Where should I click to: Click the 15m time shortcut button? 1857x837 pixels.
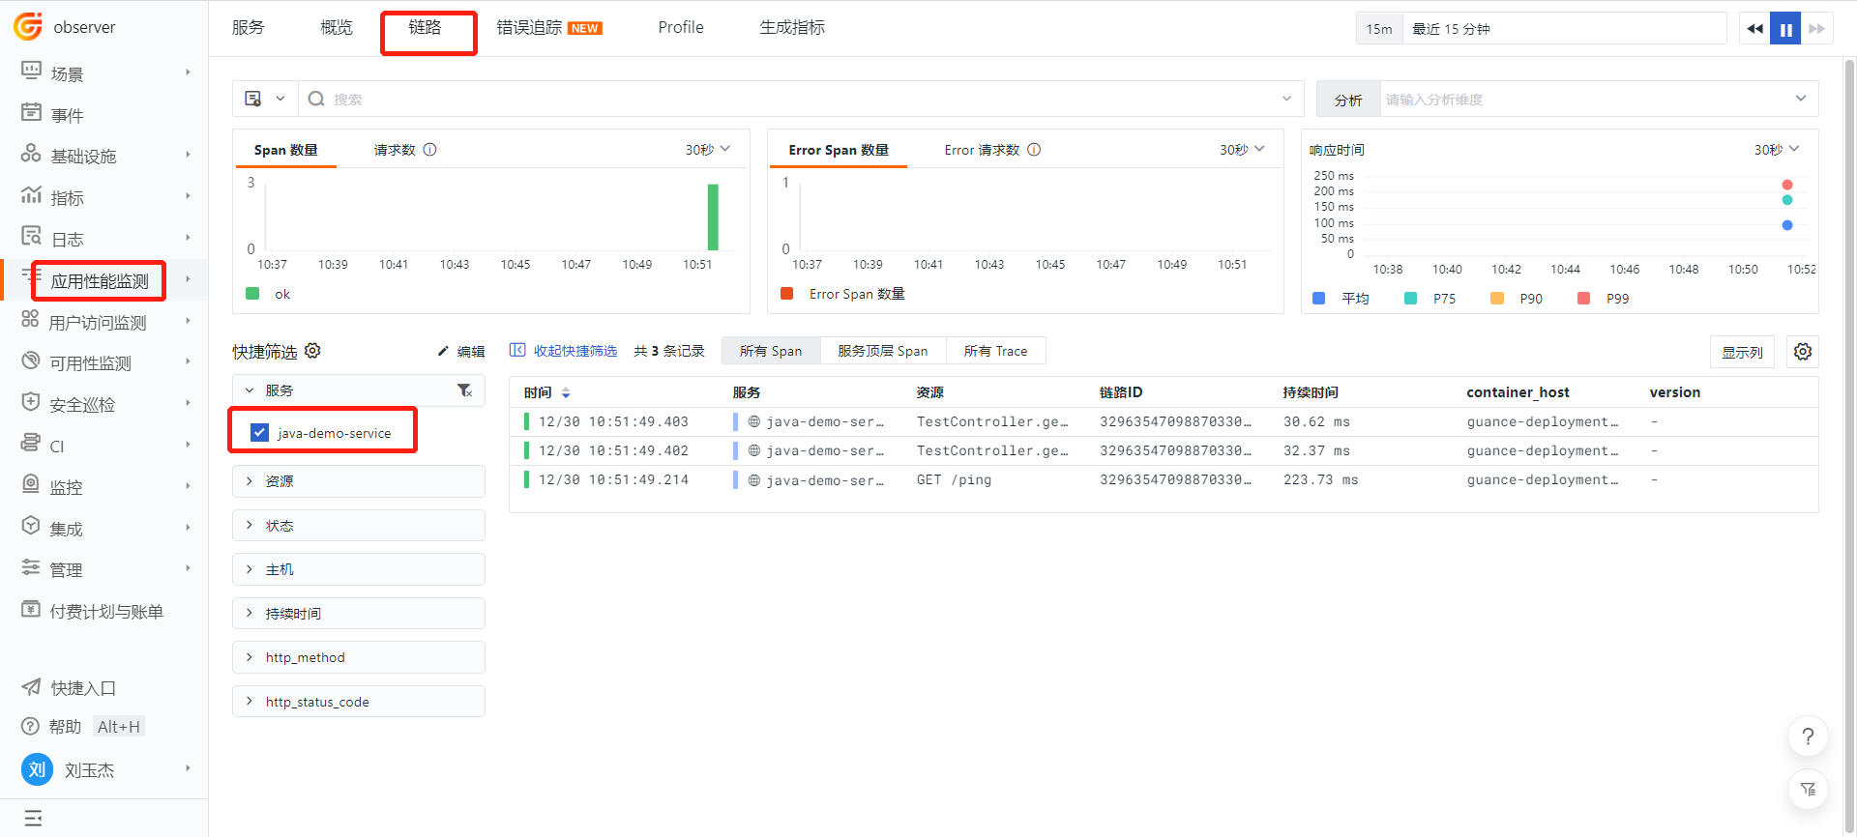click(x=1379, y=29)
